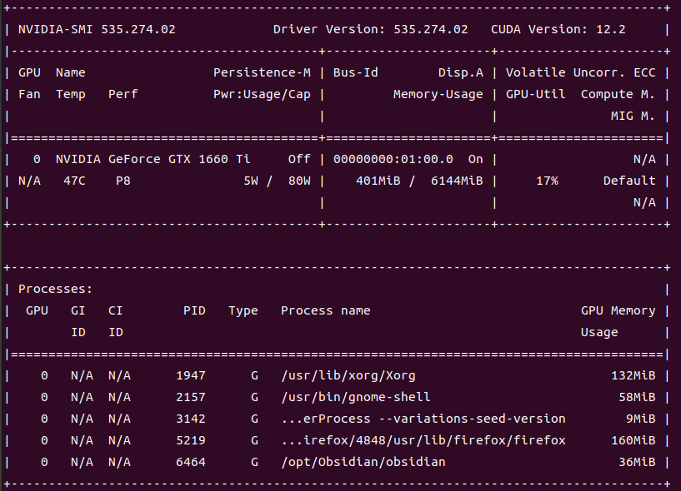Click the Persistence-M Off value

(299, 159)
